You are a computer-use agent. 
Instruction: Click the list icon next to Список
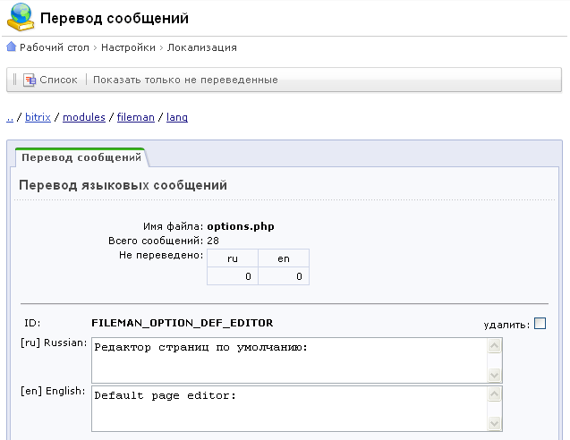30,80
